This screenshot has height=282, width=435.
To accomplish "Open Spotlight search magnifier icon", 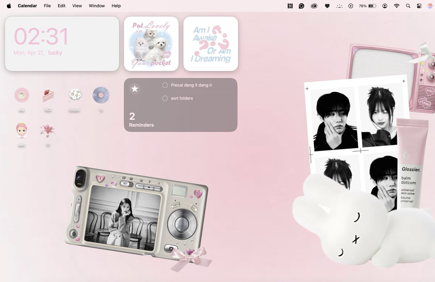I will pyautogui.click(x=408, y=6).
